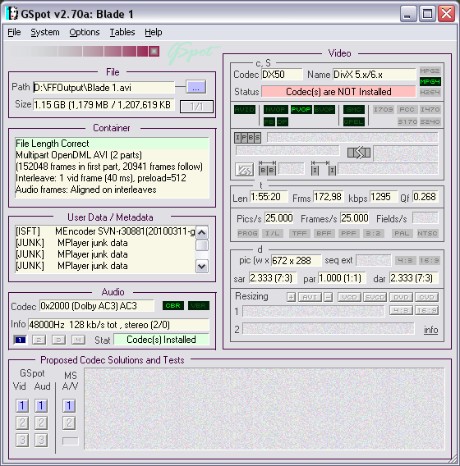This screenshot has height=466, width=460.
Task: Click GSpot Vid test 2 button
Action: (x=22, y=423)
